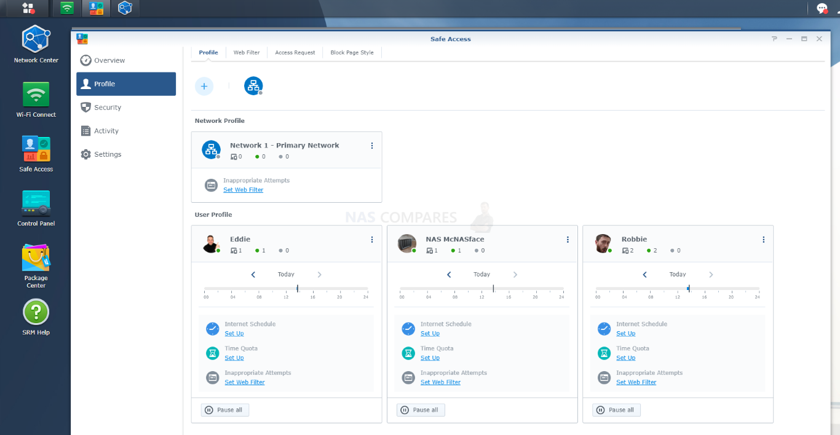Open the main menu in taskbar
Viewport: 840px width, 435px height.
pyautogui.click(x=28, y=8)
